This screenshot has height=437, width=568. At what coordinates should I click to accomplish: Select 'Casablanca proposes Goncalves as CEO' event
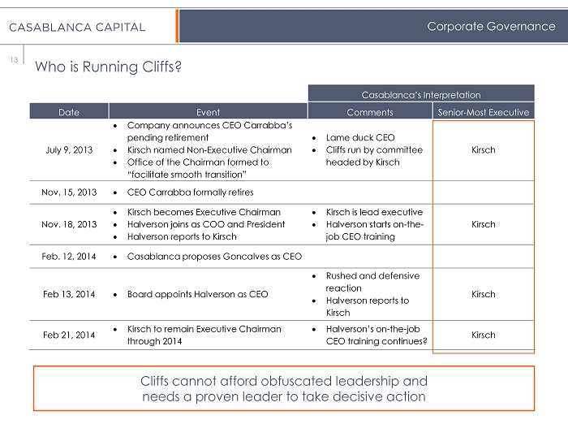pos(214,257)
